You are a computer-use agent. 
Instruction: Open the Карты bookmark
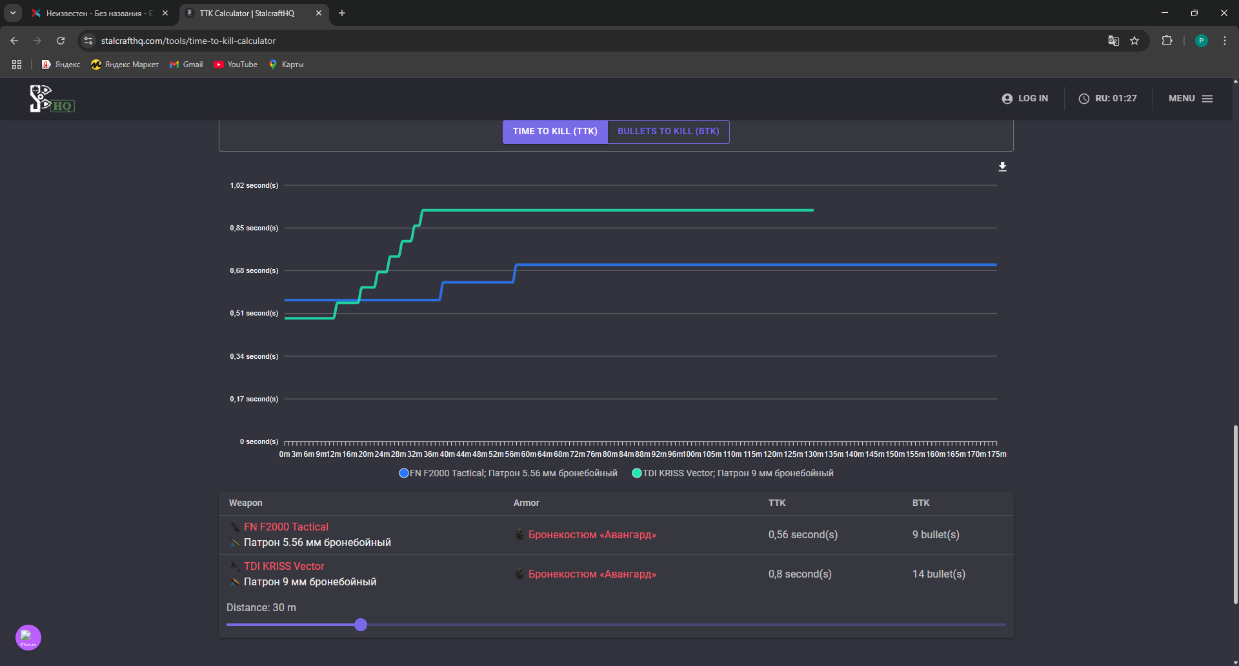click(286, 65)
